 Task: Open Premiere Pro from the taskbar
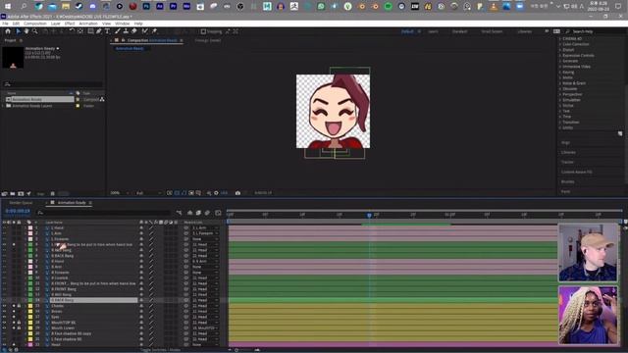coord(174,6)
